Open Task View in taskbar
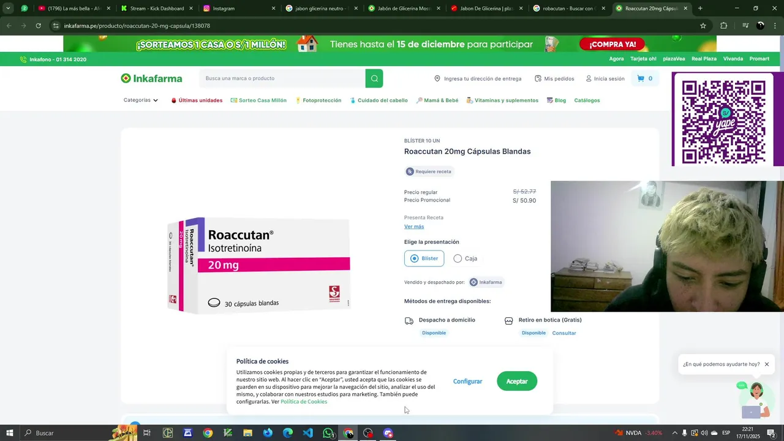Screen dimensions: 784x441 [x=147, y=433]
